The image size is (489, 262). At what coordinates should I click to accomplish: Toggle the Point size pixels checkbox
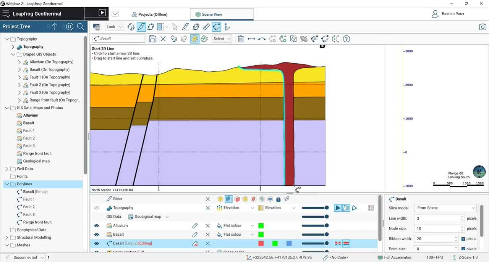[463, 249]
